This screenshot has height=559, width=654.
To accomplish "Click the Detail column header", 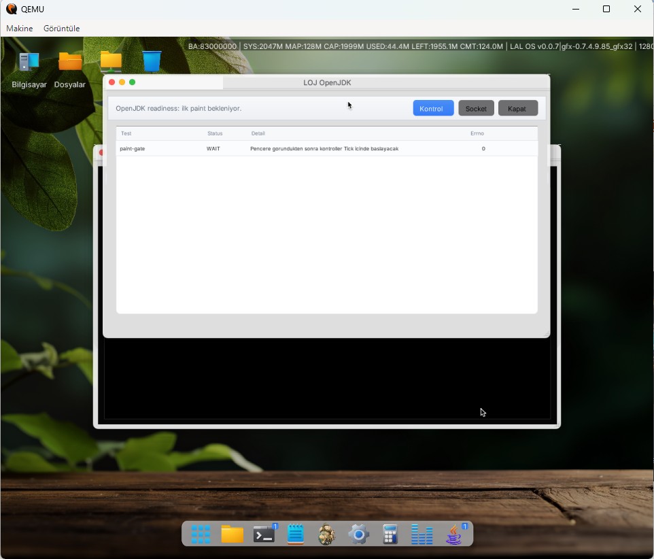I will tap(258, 133).
